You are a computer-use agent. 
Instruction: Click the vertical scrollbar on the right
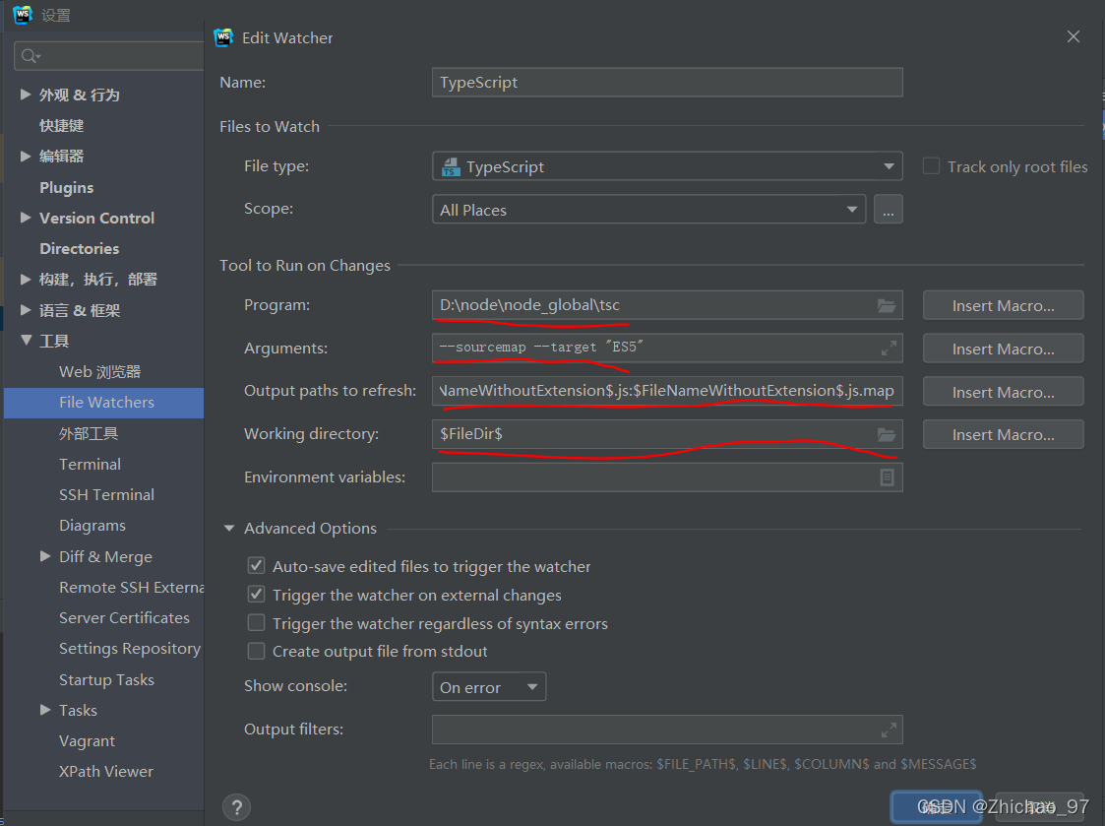tap(1099, 413)
